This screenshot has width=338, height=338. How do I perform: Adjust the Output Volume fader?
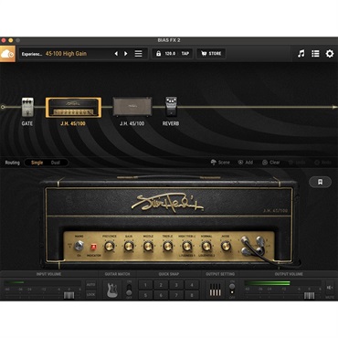pos(309,295)
